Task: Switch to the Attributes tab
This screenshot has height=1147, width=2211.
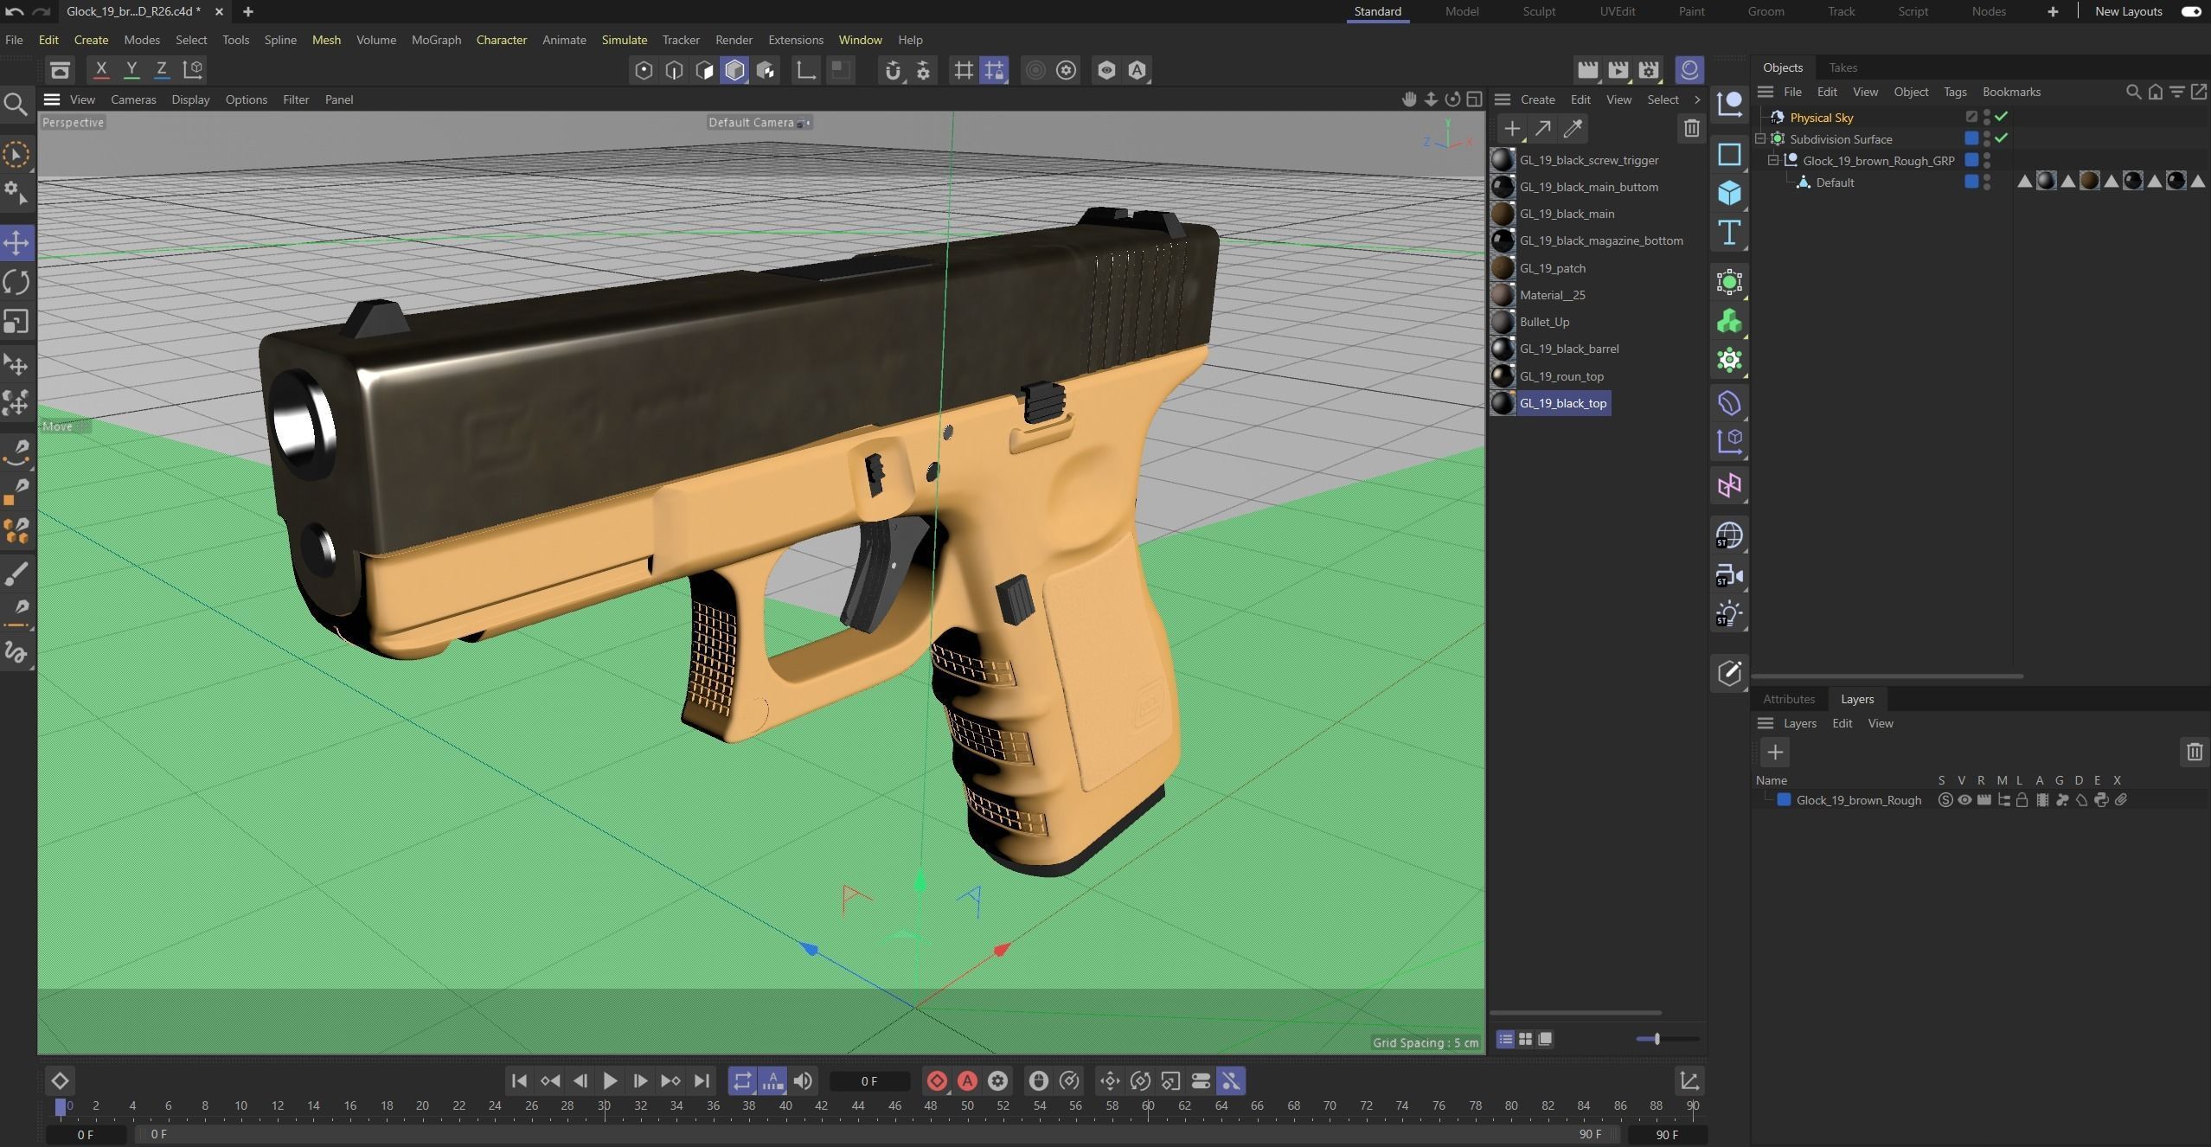Action: click(x=1788, y=699)
